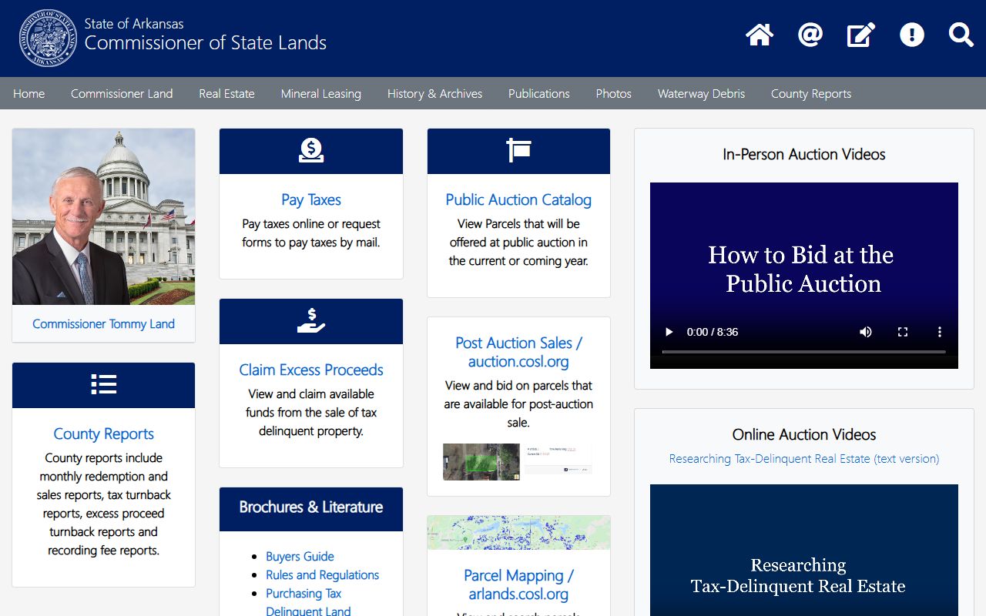Open the Real Estate menu
This screenshot has width=986, height=616.
coord(226,94)
